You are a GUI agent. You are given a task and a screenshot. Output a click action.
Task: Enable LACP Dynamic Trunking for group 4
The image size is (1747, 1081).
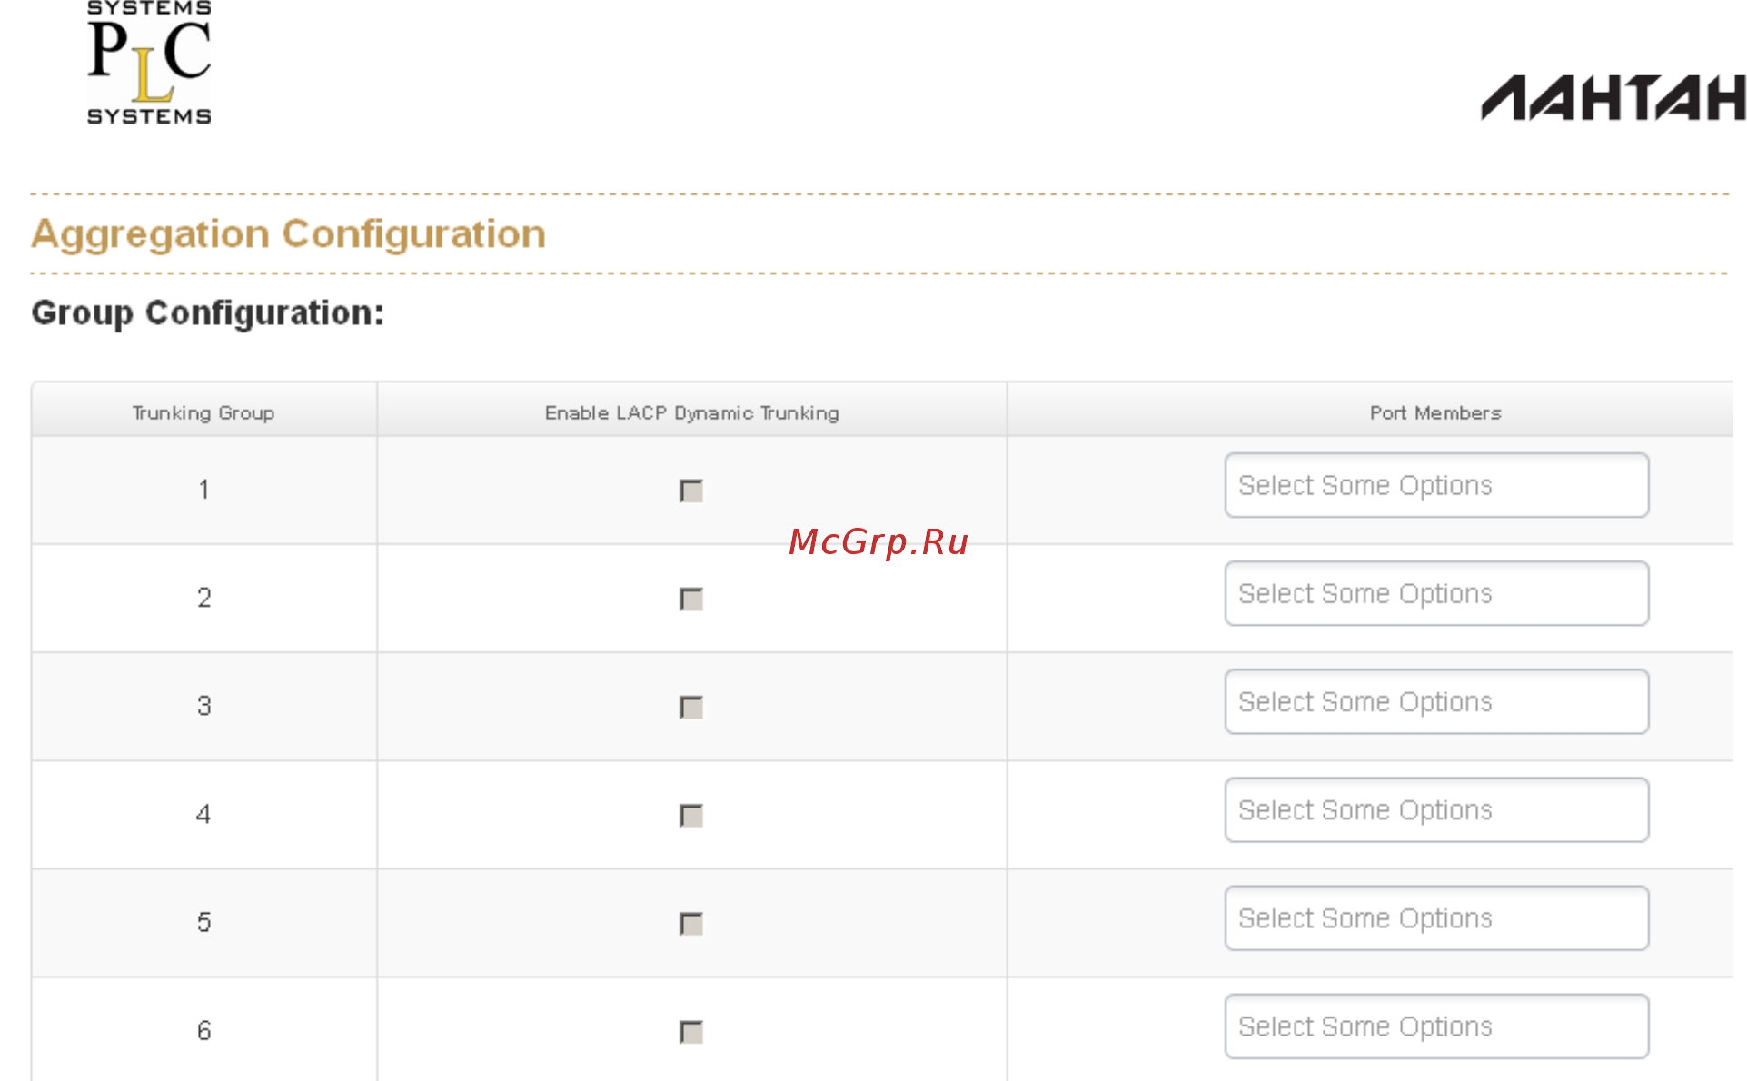pos(691,815)
